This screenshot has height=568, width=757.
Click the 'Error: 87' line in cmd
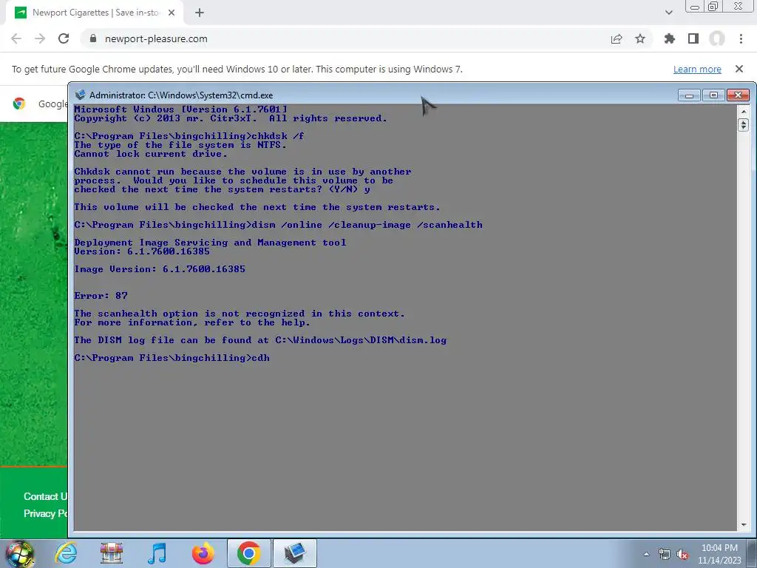101,296
